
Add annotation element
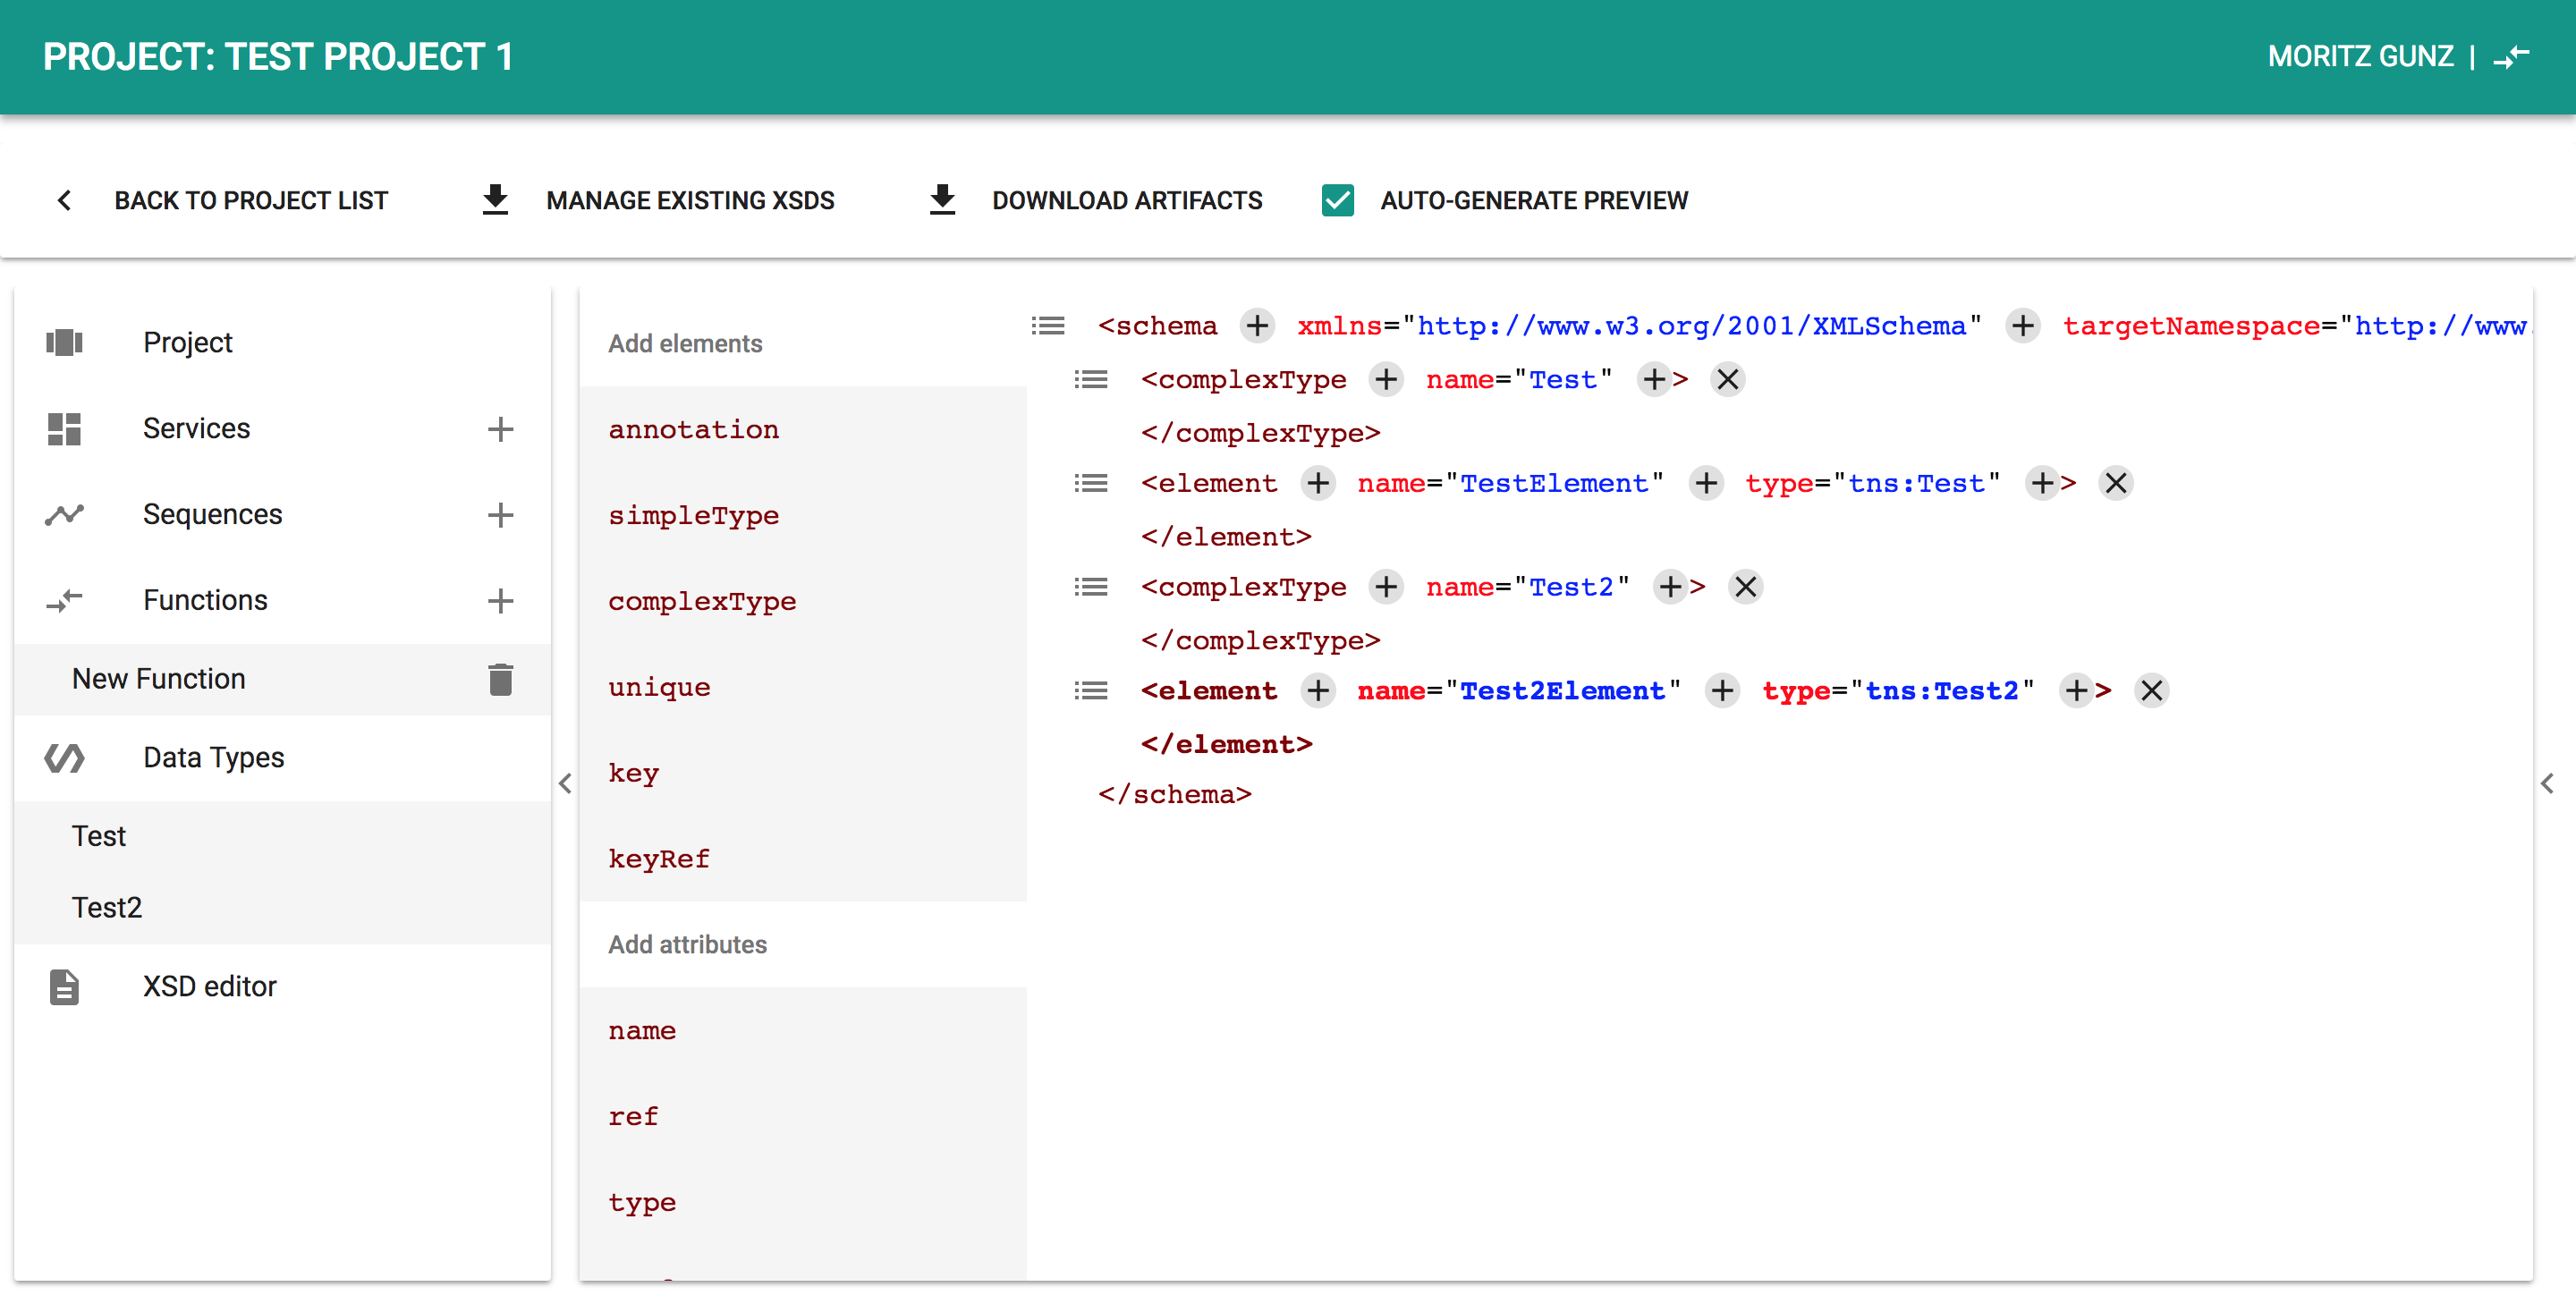click(803, 430)
